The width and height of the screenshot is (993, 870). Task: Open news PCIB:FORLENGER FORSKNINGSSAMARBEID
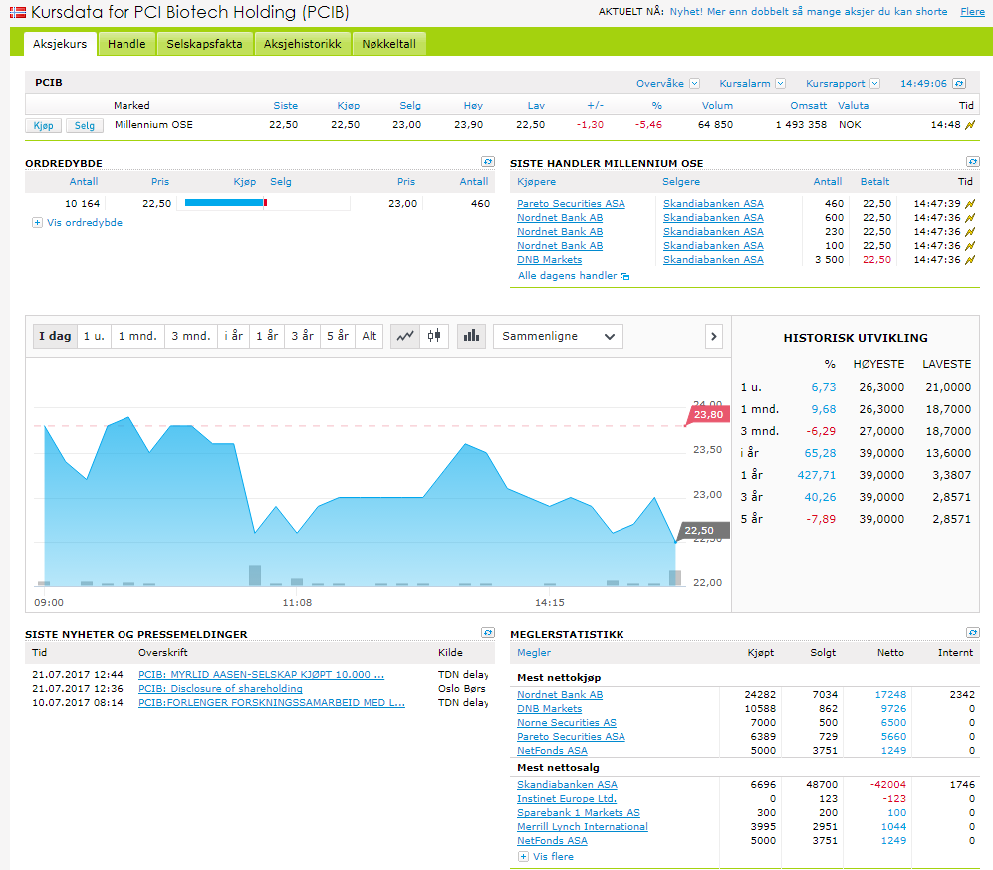point(272,703)
